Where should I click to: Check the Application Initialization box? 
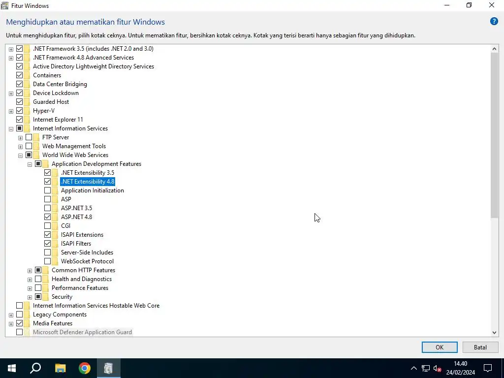pyautogui.click(x=48, y=190)
